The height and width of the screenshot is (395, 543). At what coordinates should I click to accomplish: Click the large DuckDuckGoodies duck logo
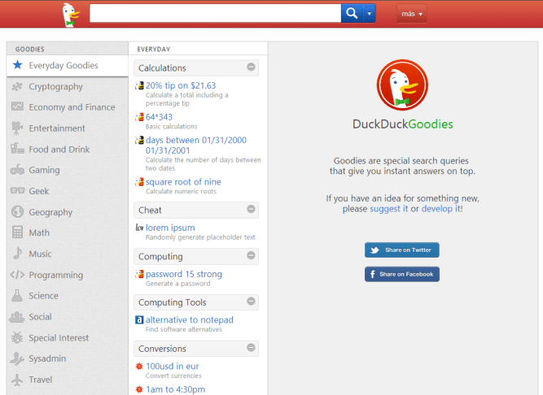click(402, 85)
